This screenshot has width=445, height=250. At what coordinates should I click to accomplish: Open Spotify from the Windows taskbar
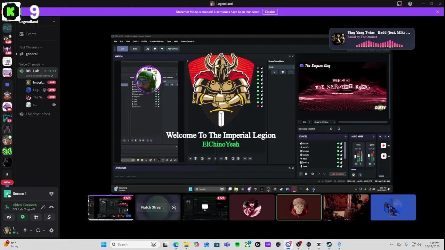pos(237,244)
